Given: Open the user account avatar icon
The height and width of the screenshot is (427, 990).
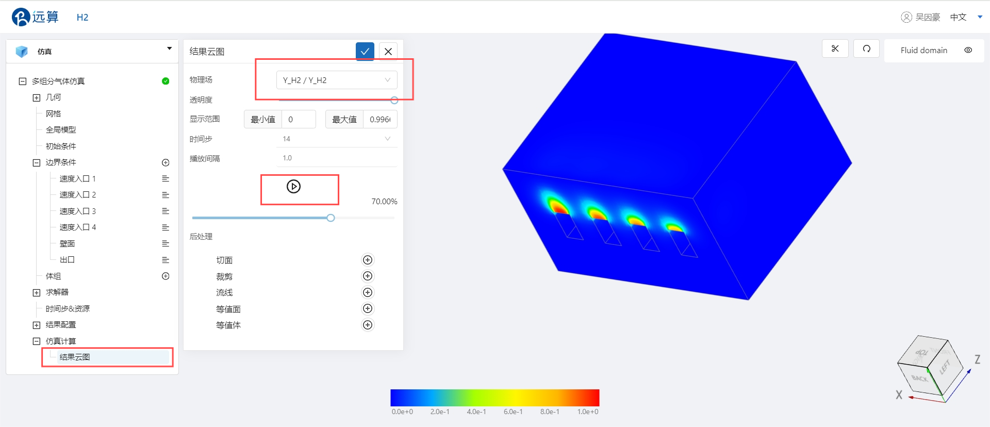Looking at the screenshot, I should (906, 17).
